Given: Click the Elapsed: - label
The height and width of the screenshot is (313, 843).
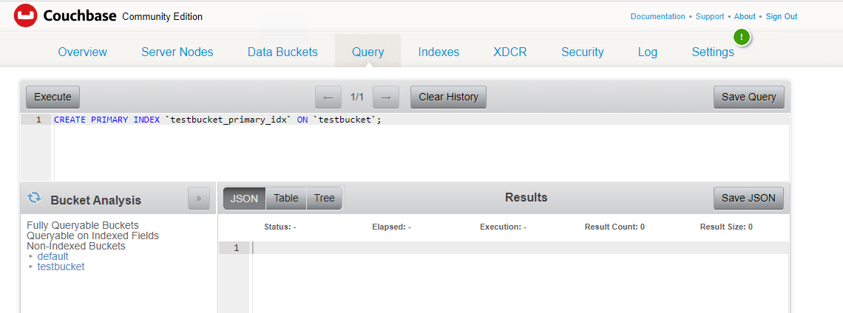Looking at the screenshot, I should (x=391, y=227).
